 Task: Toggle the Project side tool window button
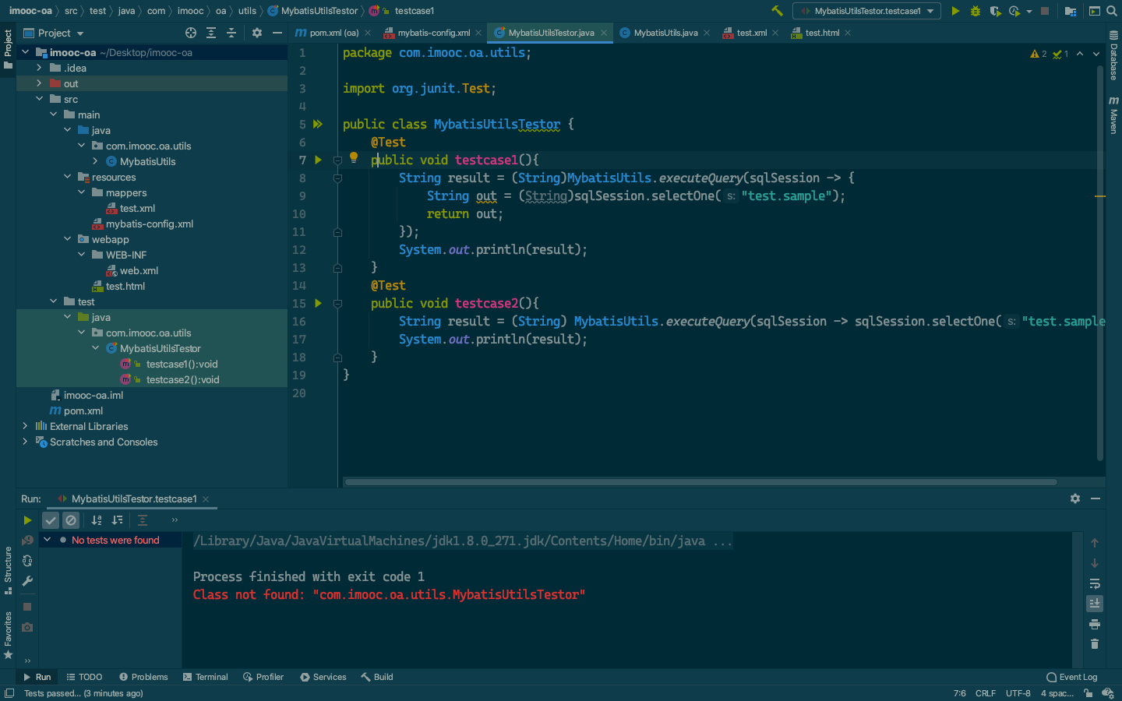point(8,49)
